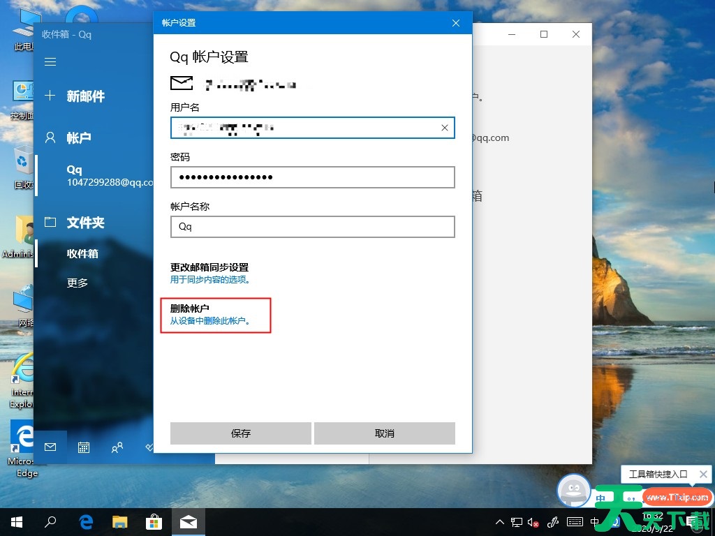Open the People icon in the Mail sidebar
Viewport: 715px width, 536px height.
pos(117,448)
